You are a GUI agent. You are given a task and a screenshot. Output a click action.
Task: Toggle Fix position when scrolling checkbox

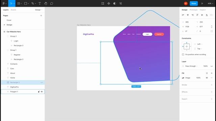pyautogui.click(x=183, y=54)
